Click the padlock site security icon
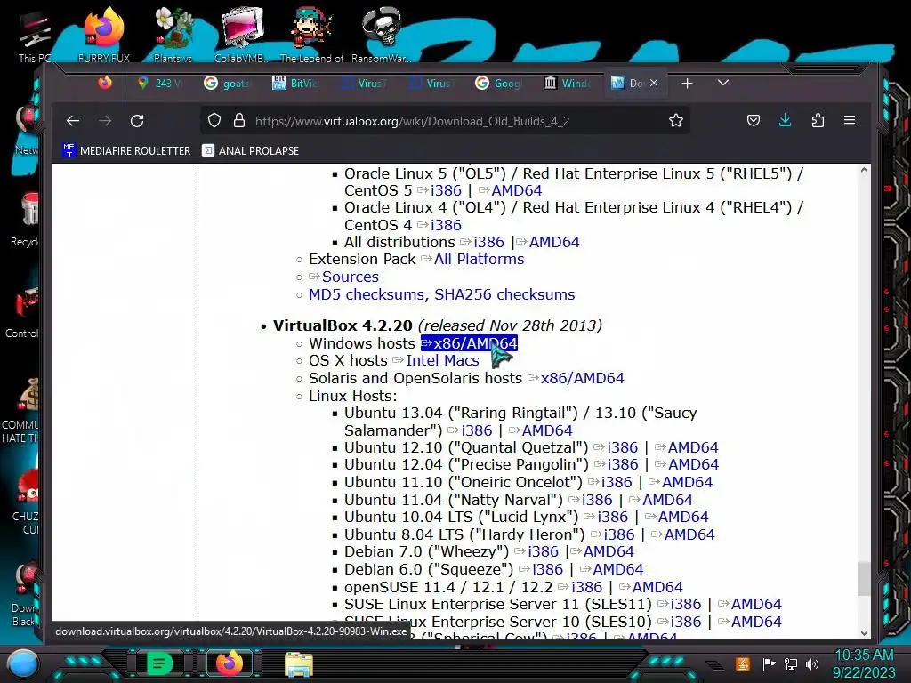911x683 pixels. pos(238,120)
